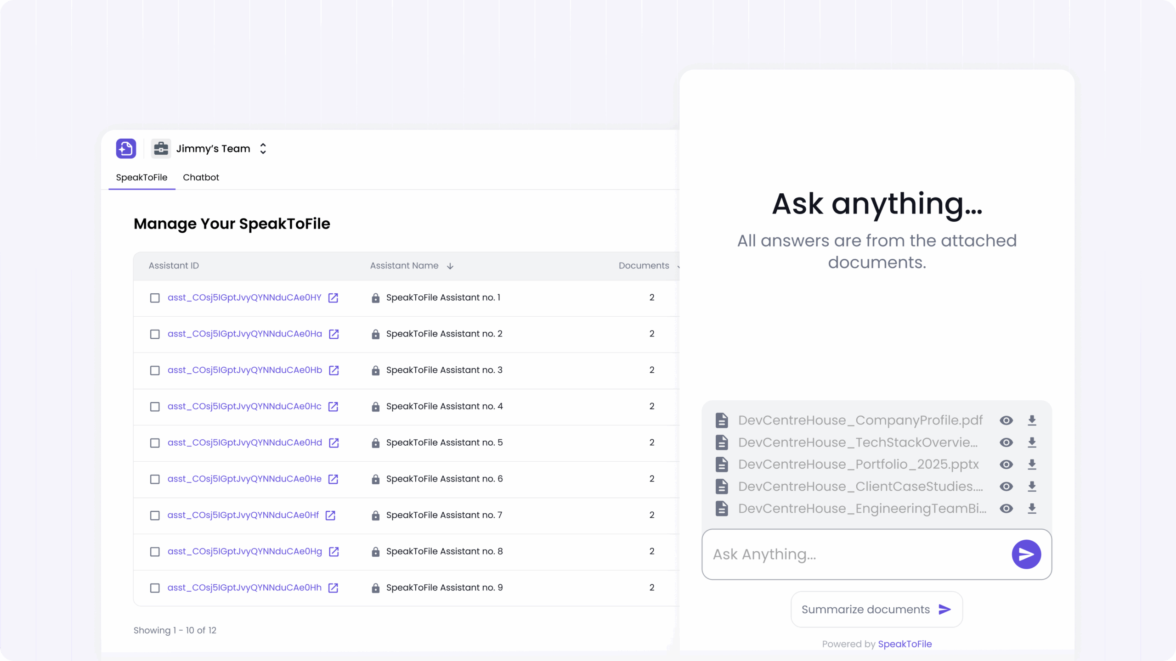Click external-link icon beside asst_...Ae0He

[x=333, y=479]
